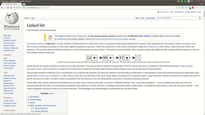Open the Community portal link
The width and height of the screenshot is (205, 115).
coord(10,63)
